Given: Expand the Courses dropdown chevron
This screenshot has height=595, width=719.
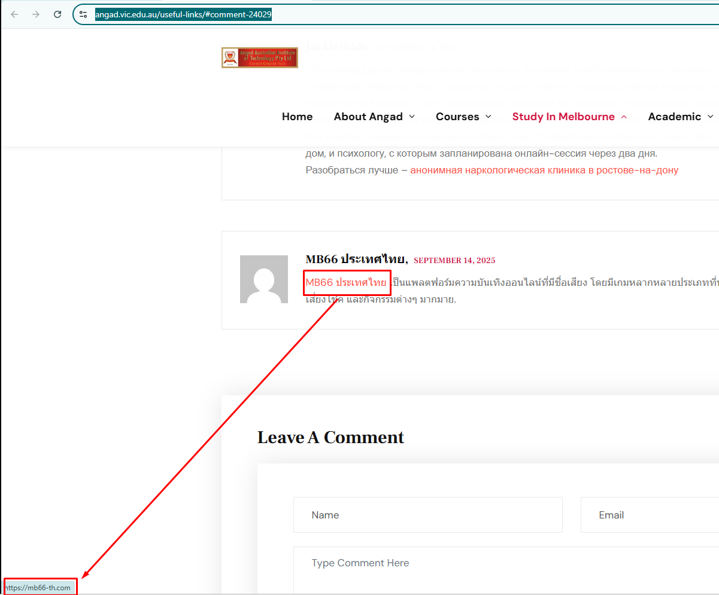Looking at the screenshot, I should point(488,117).
